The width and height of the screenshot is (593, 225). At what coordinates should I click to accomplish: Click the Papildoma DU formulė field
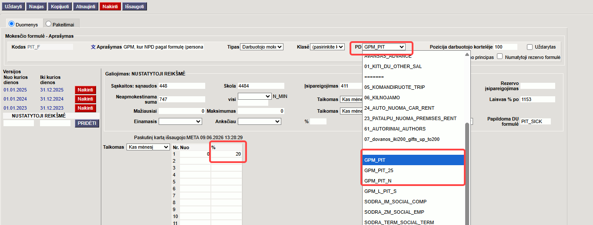tap(536, 121)
